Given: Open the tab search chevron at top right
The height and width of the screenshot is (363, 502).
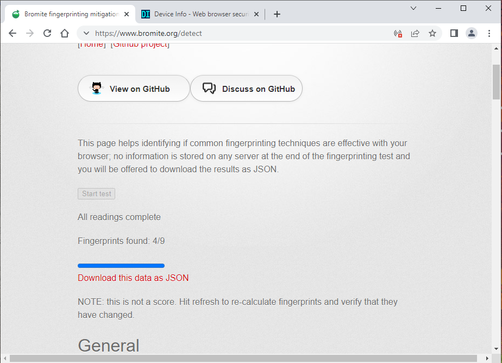Looking at the screenshot, I should 413,8.
